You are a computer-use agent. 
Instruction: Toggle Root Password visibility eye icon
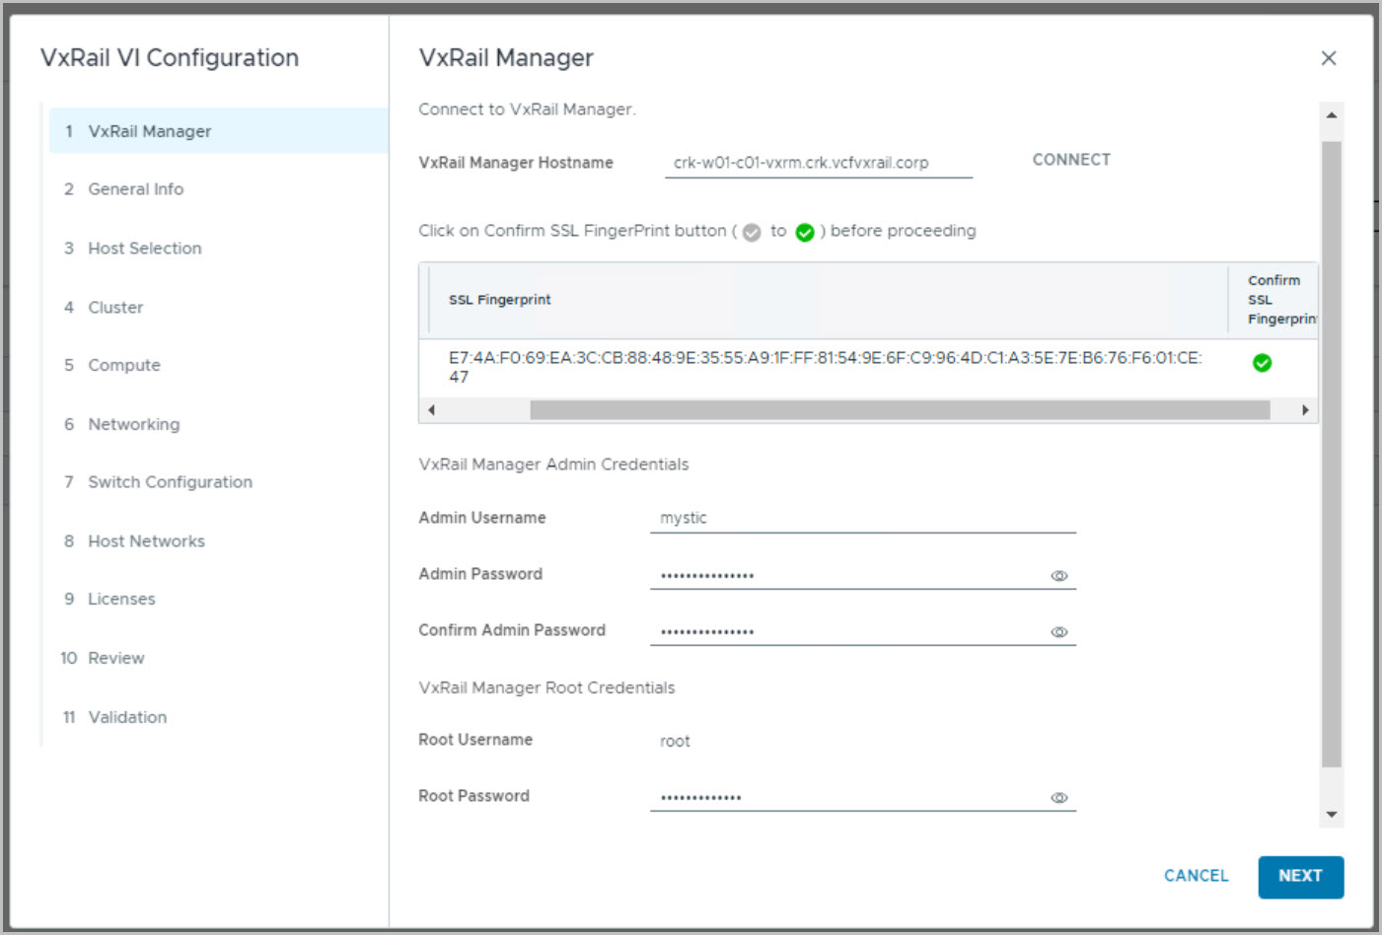click(1058, 798)
